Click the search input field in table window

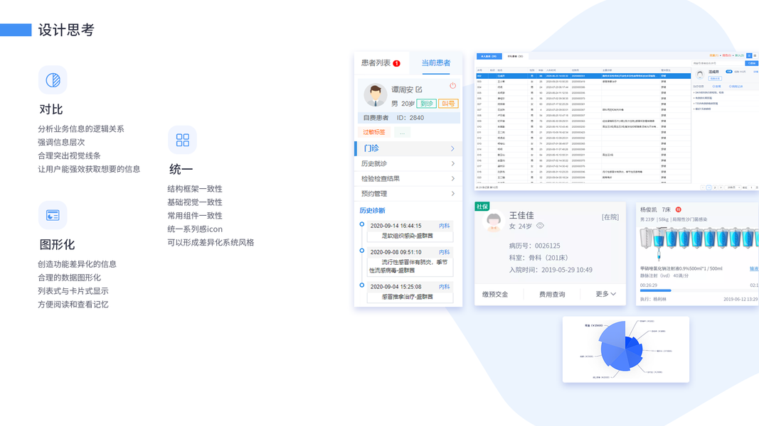tap(718, 63)
